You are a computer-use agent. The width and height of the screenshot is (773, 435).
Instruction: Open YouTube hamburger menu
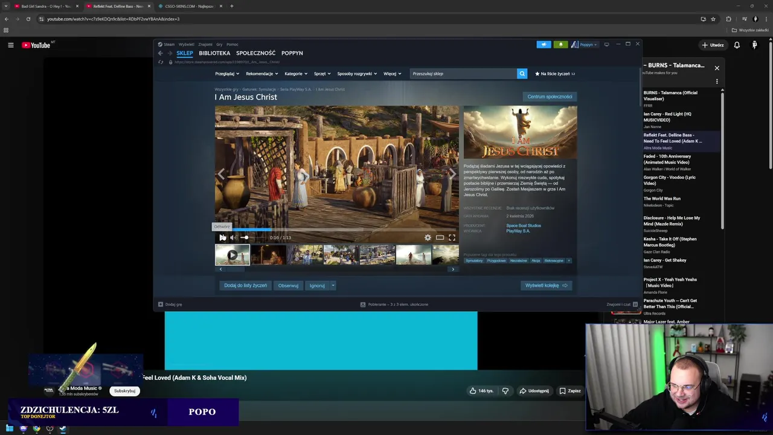(x=10, y=45)
